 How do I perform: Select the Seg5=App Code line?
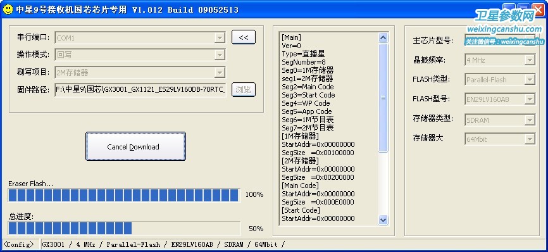(x=306, y=111)
